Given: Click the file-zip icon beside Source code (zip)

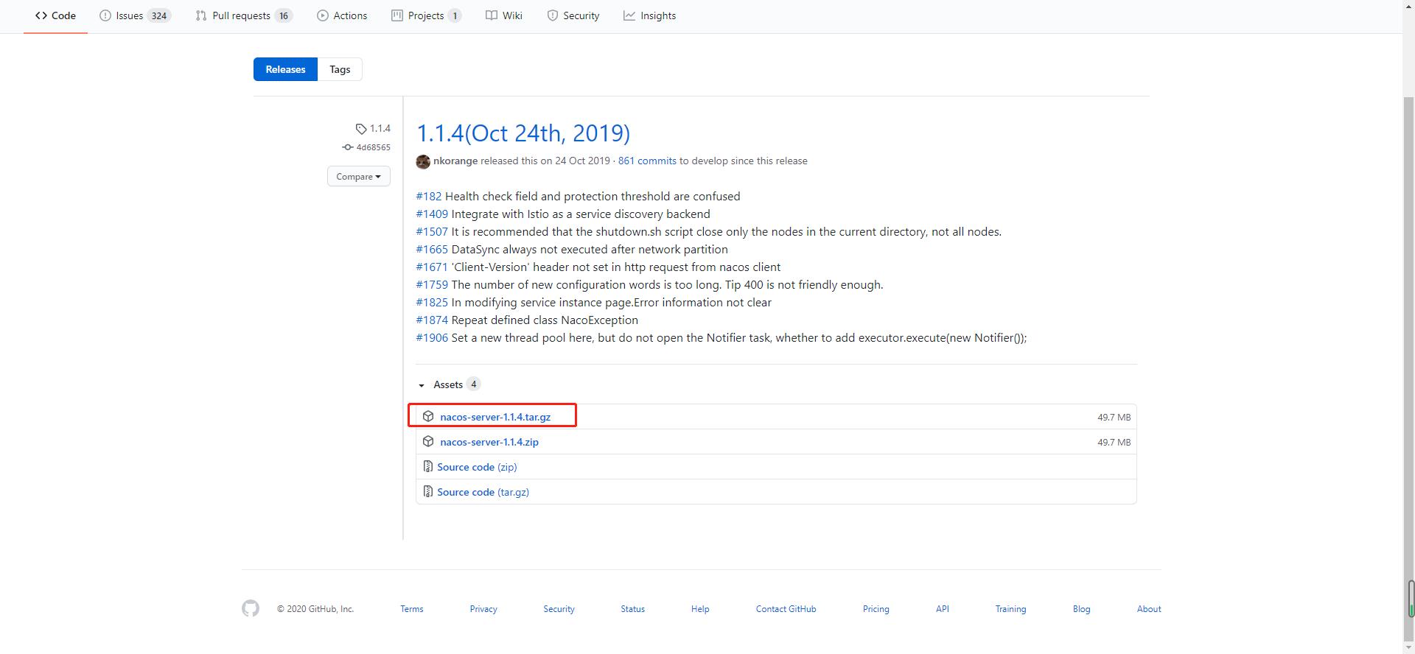Looking at the screenshot, I should point(428,466).
